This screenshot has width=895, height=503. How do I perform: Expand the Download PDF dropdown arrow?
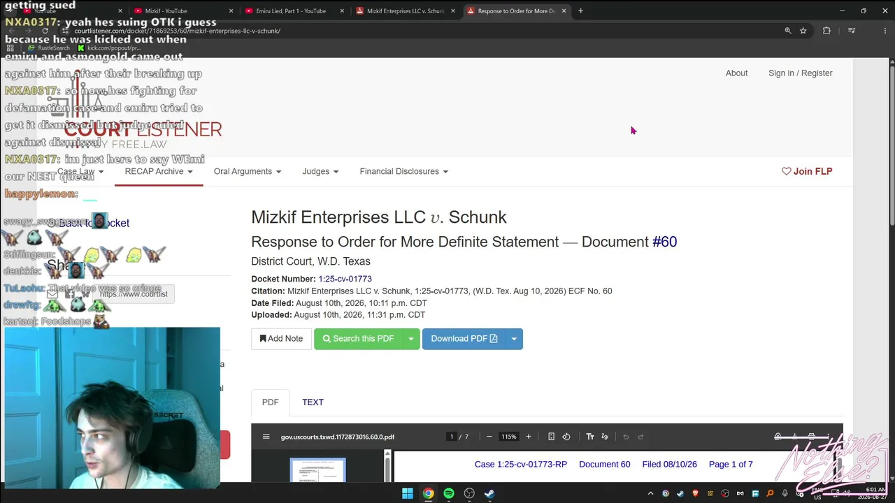coord(514,339)
